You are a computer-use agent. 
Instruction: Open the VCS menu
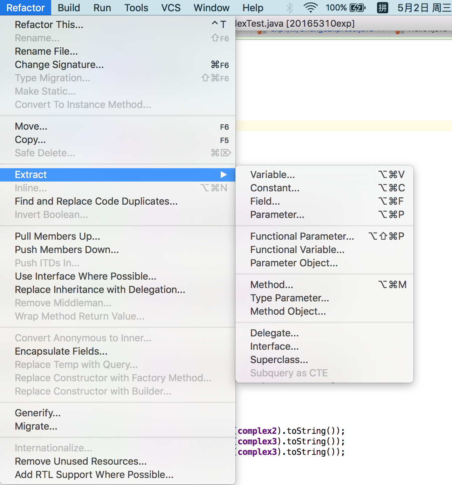171,8
